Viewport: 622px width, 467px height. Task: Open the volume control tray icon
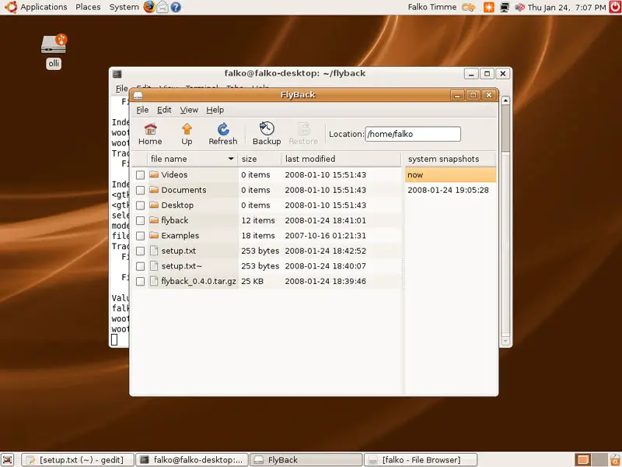pyautogui.click(x=519, y=7)
